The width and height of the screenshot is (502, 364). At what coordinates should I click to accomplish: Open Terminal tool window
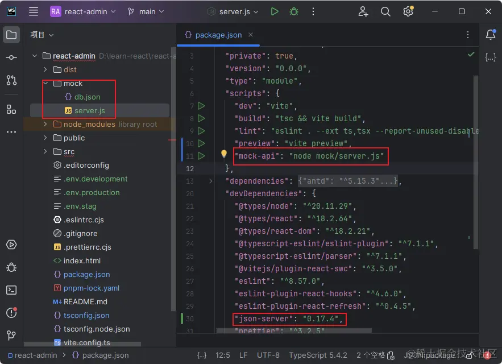tap(11, 290)
